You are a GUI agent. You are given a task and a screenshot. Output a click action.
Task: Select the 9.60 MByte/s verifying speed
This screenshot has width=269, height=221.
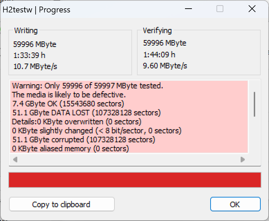click(165, 66)
